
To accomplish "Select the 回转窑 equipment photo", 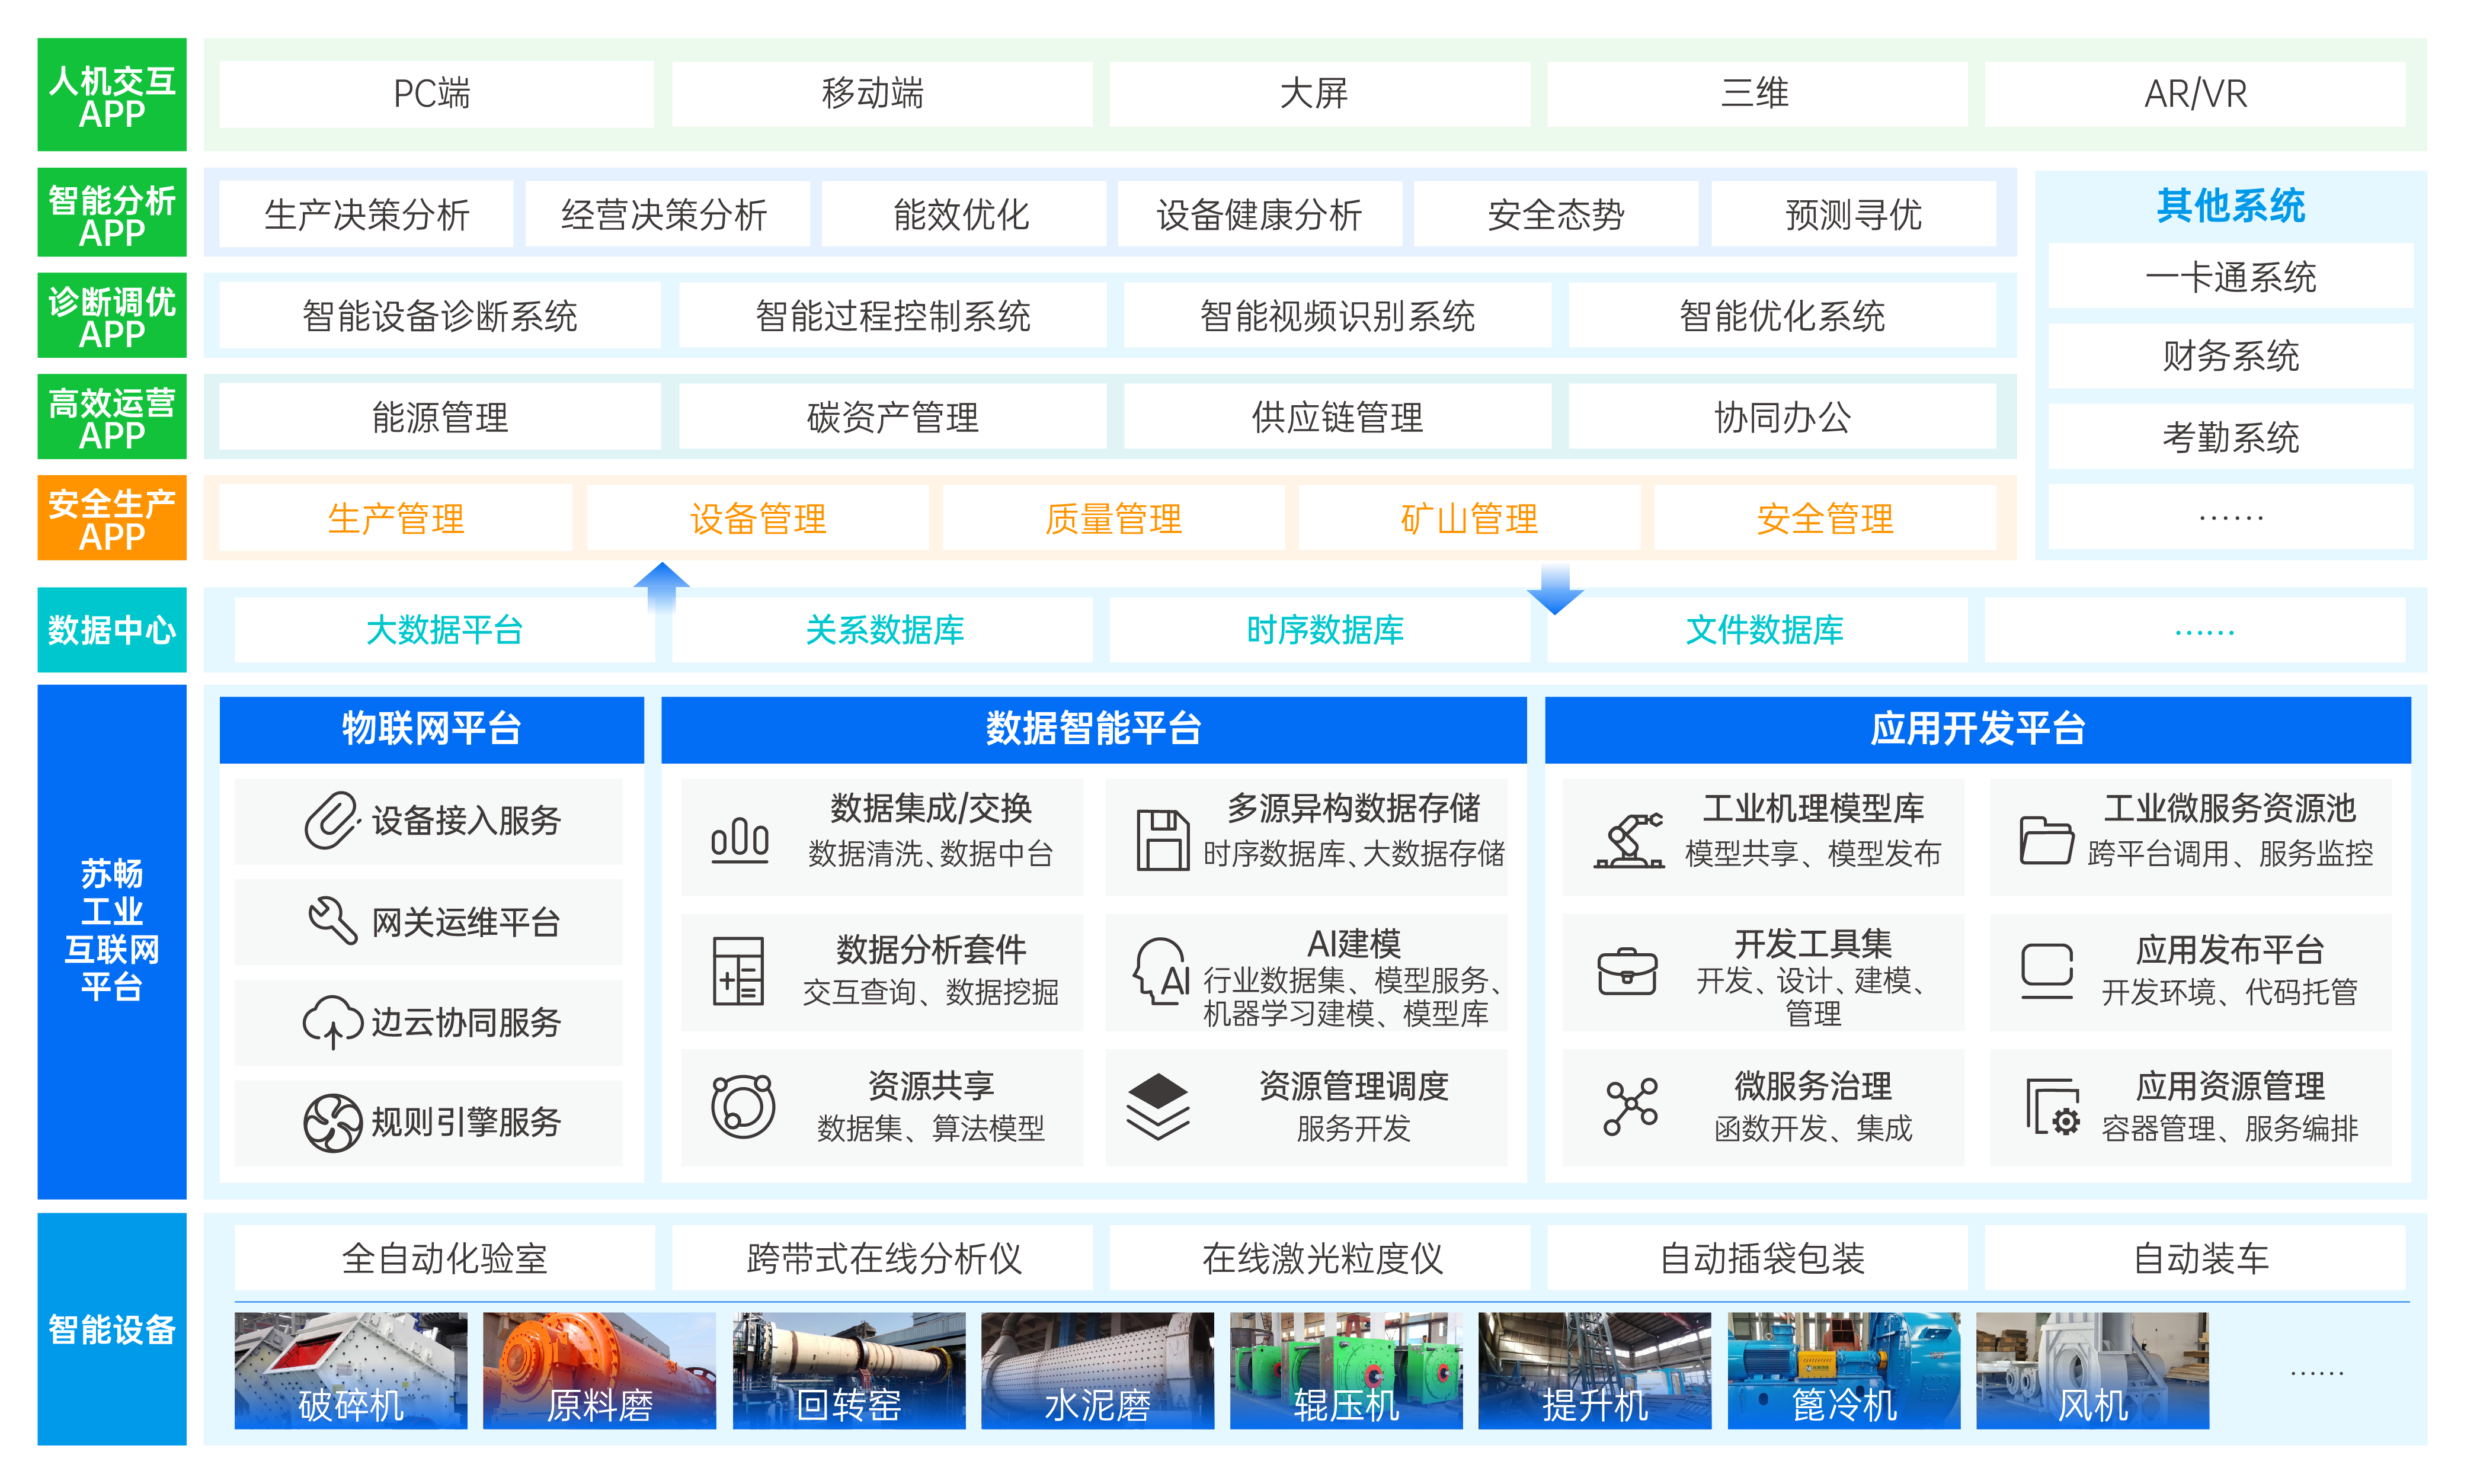I will tap(849, 1370).
